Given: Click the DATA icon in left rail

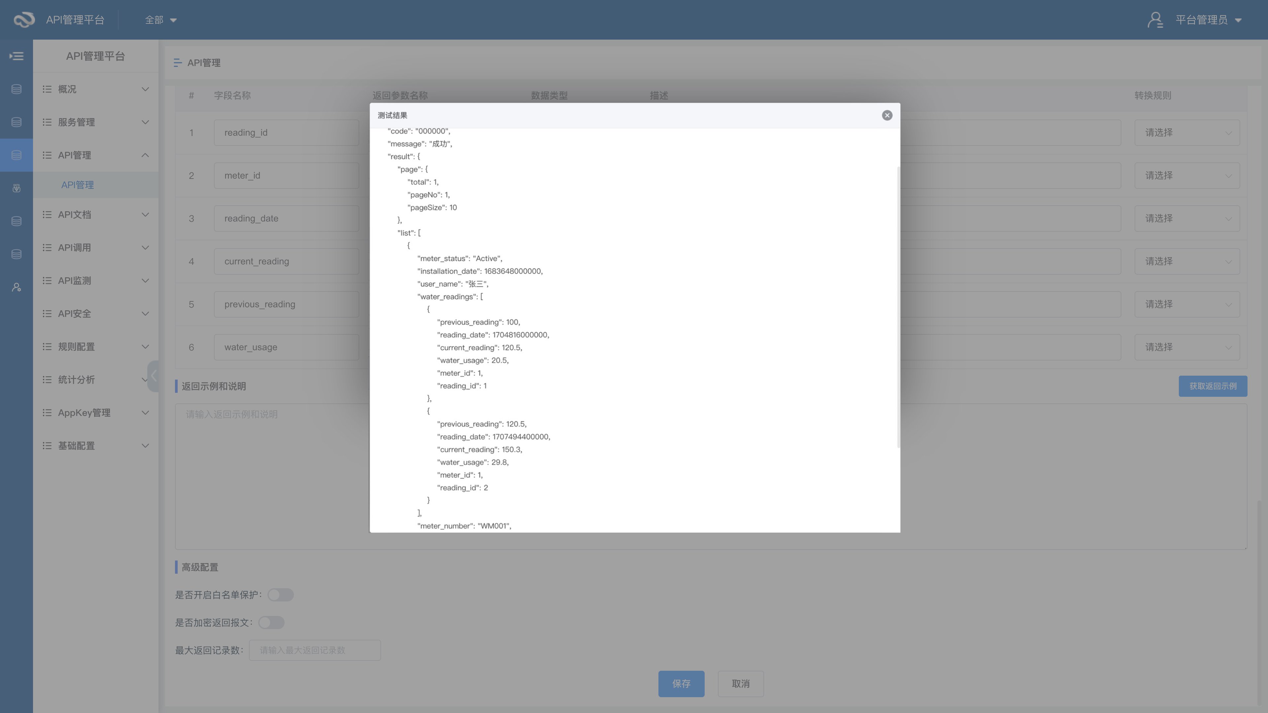Looking at the screenshot, I should (x=16, y=188).
